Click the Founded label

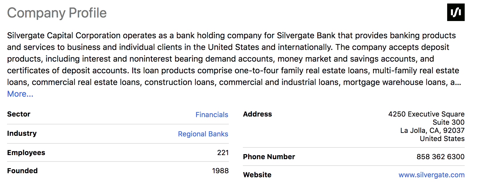pyautogui.click(x=22, y=171)
